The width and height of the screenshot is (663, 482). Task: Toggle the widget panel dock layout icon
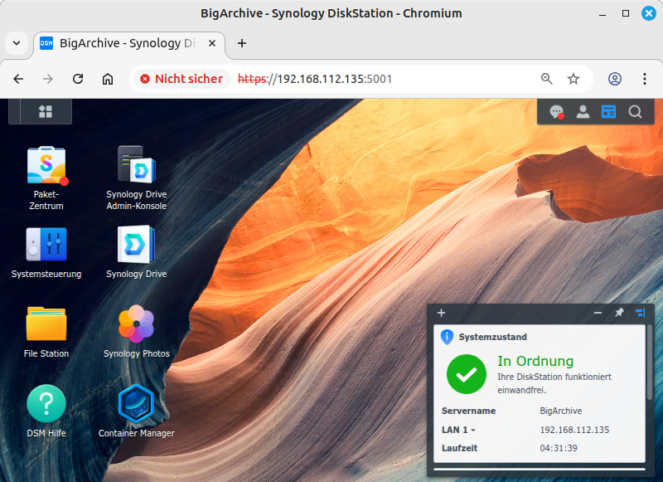point(640,313)
